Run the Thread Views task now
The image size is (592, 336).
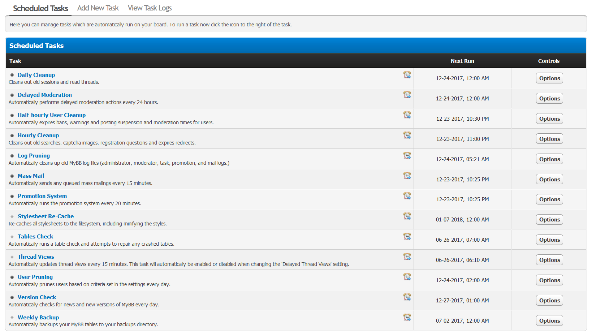pyautogui.click(x=407, y=257)
